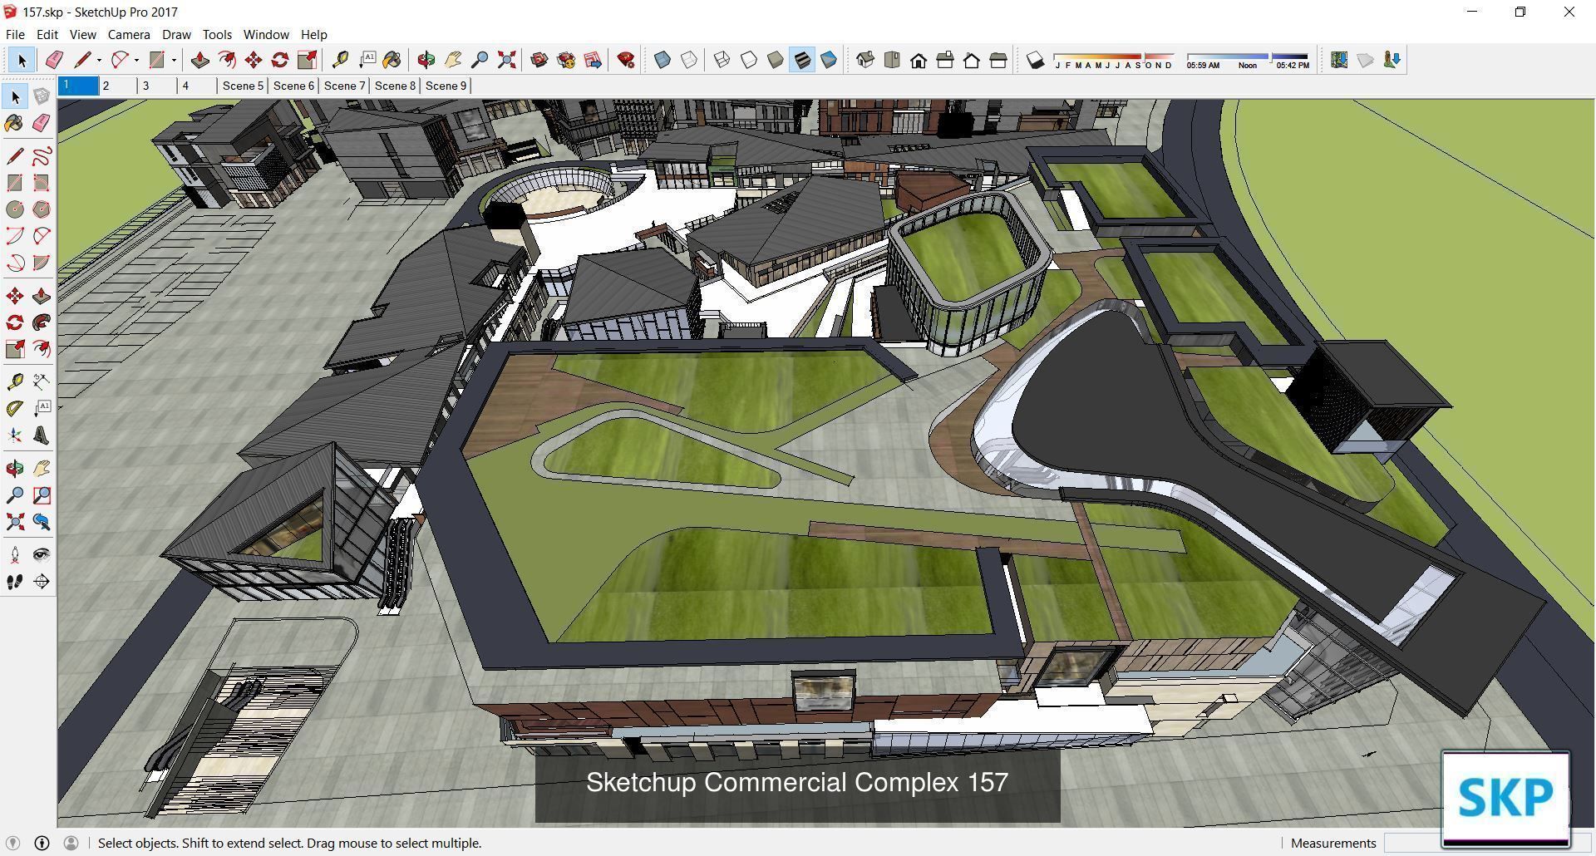Viewport: 1596px width, 856px height.
Task: Switch to Left view
Action: (998, 60)
